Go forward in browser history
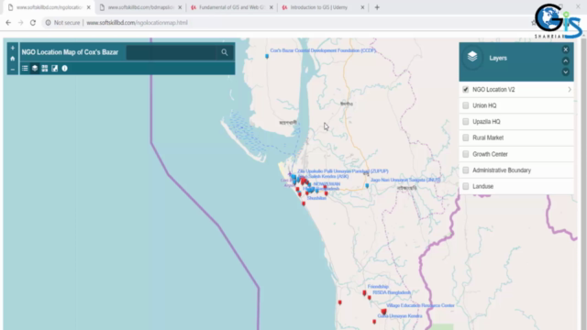587x330 pixels. pos(20,23)
